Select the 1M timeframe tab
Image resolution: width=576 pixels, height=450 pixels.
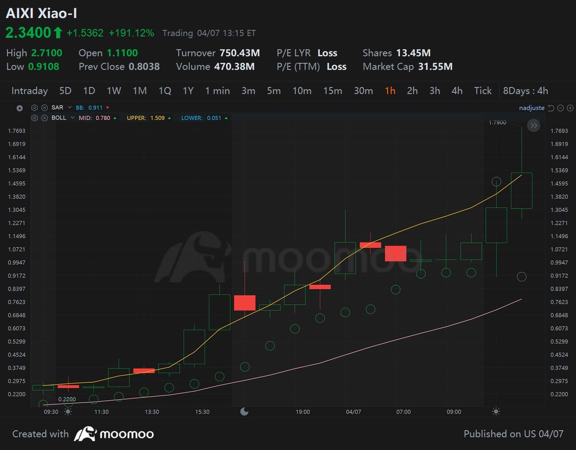pos(140,91)
